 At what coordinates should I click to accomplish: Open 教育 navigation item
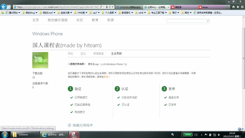point(95,20)
